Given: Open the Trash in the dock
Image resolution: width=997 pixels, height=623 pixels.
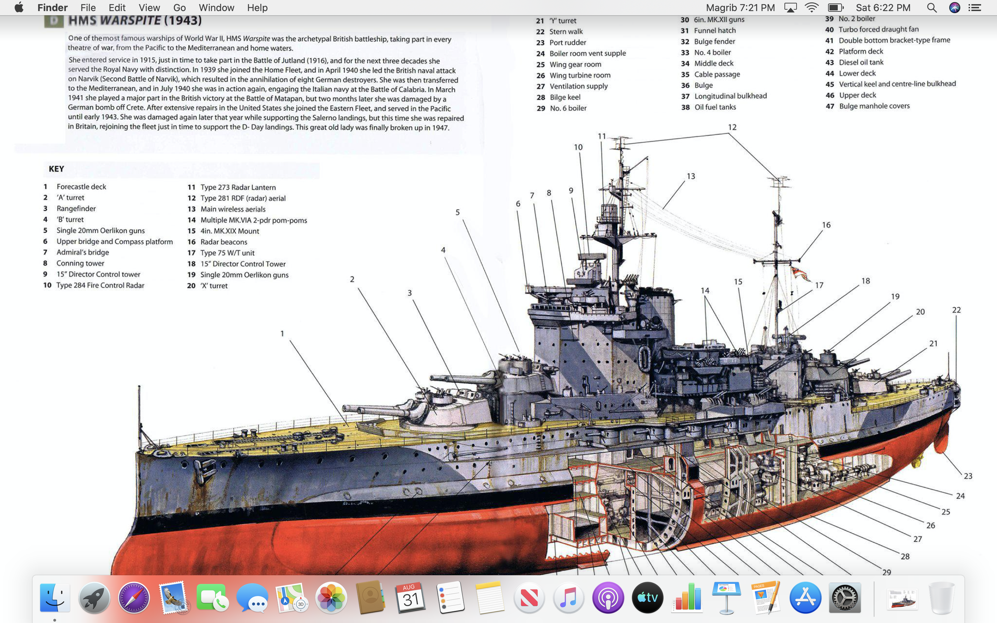Looking at the screenshot, I should coord(942,597).
